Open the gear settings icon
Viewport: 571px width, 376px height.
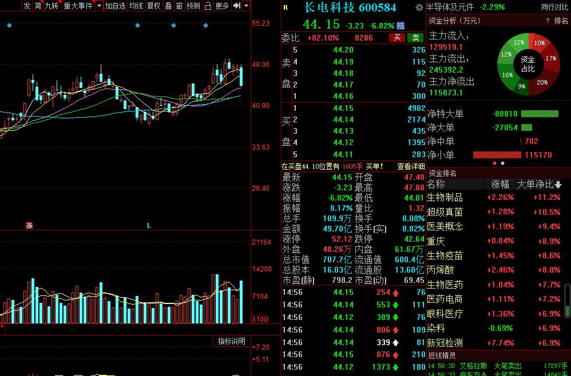419,7
